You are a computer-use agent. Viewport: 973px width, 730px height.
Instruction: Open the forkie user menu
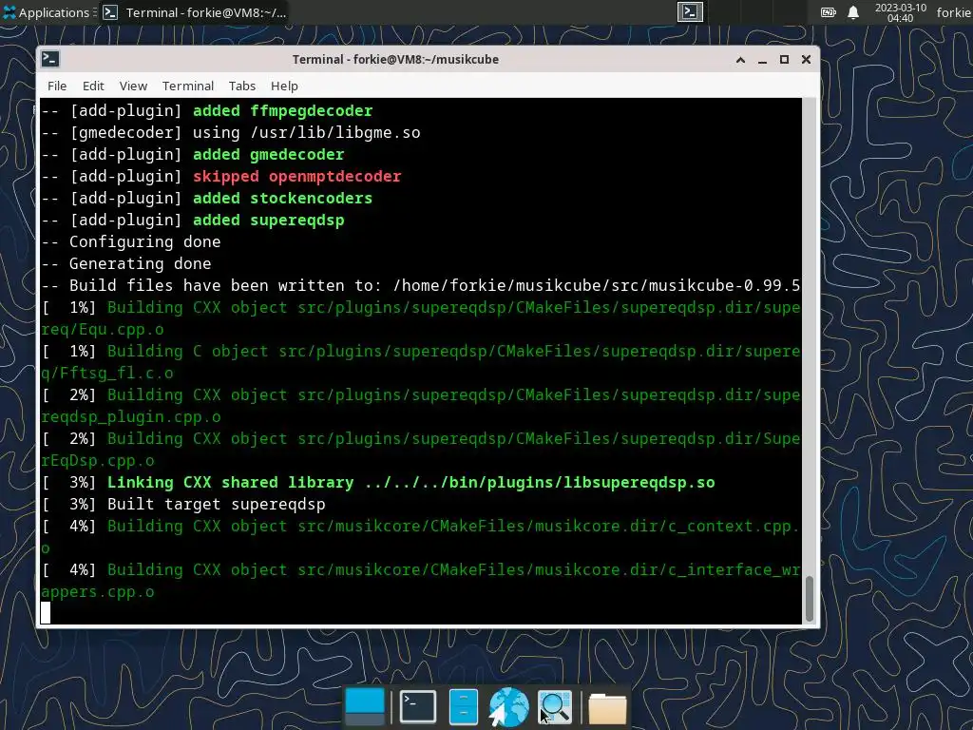pyautogui.click(x=954, y=12)
